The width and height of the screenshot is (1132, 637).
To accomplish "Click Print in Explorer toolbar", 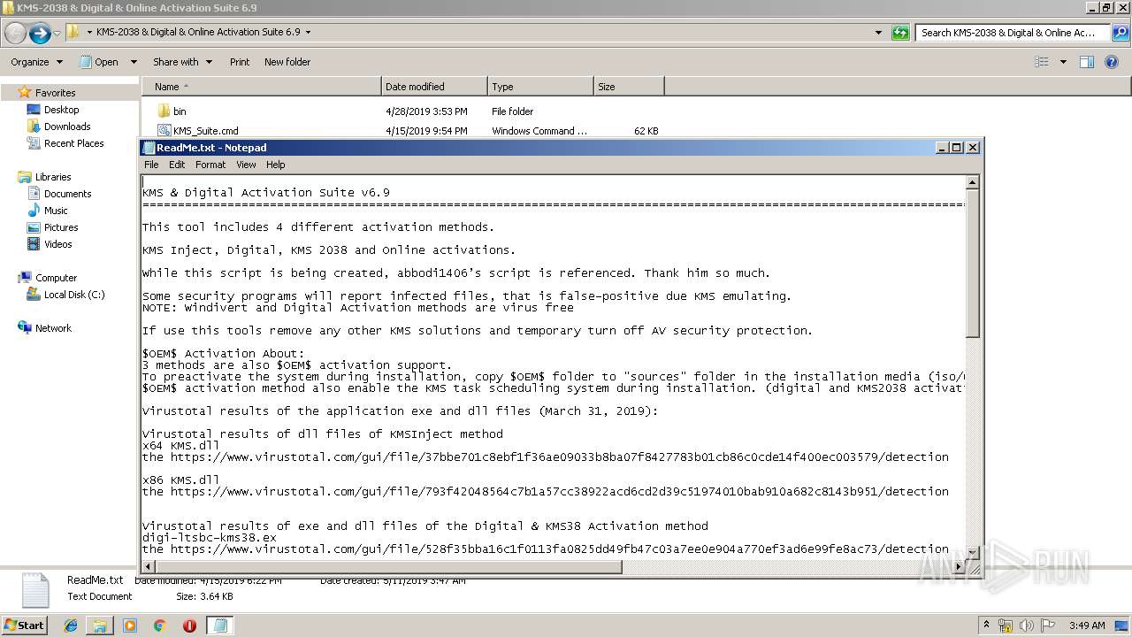I will click(240, 62).
